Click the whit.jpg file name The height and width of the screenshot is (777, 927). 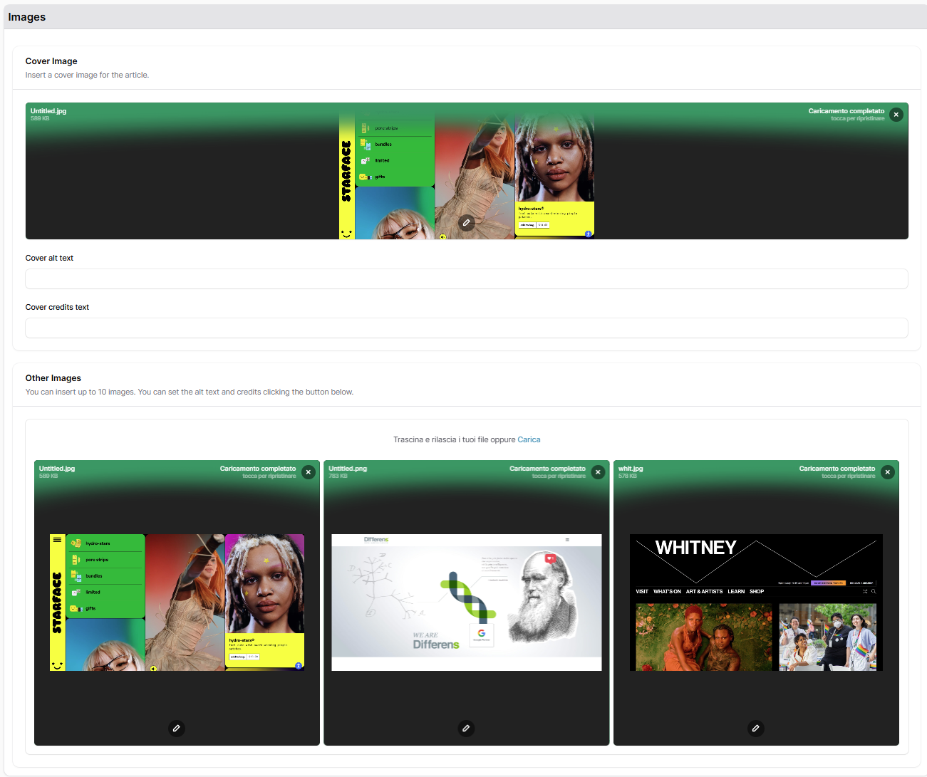click(x=631, y=469)
